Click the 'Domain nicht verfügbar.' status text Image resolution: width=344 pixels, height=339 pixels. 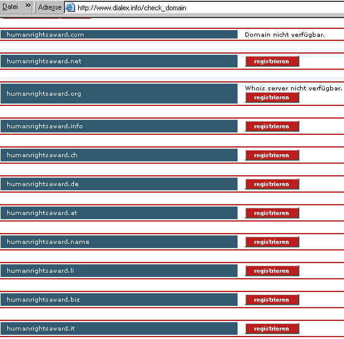(284, 35)
